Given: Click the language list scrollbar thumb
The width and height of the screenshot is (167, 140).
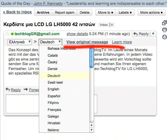Looking at the screenshot, I should (x=91, y=58).
